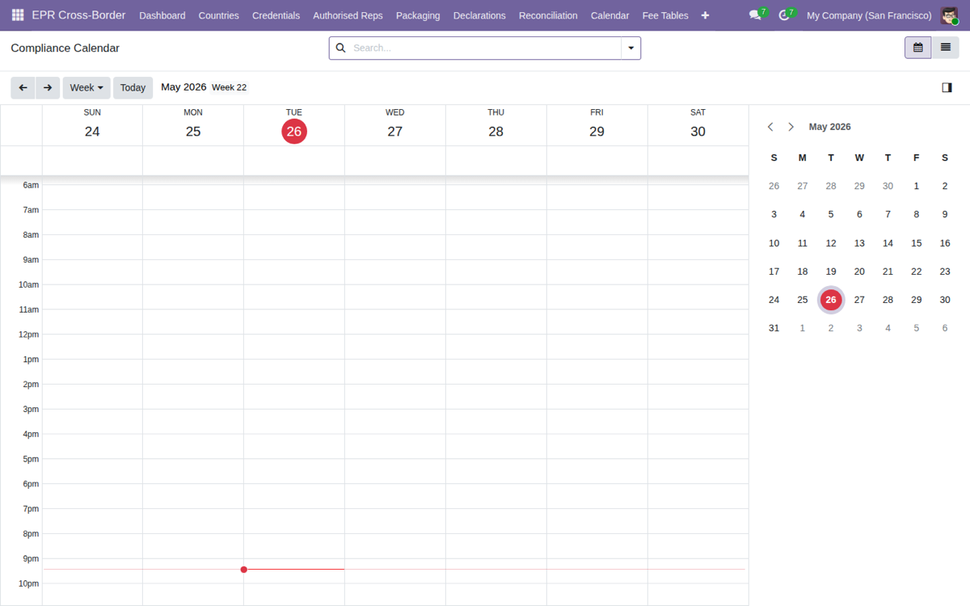Click into the Search field
This screenshot has height=606, width=970.
485,48
